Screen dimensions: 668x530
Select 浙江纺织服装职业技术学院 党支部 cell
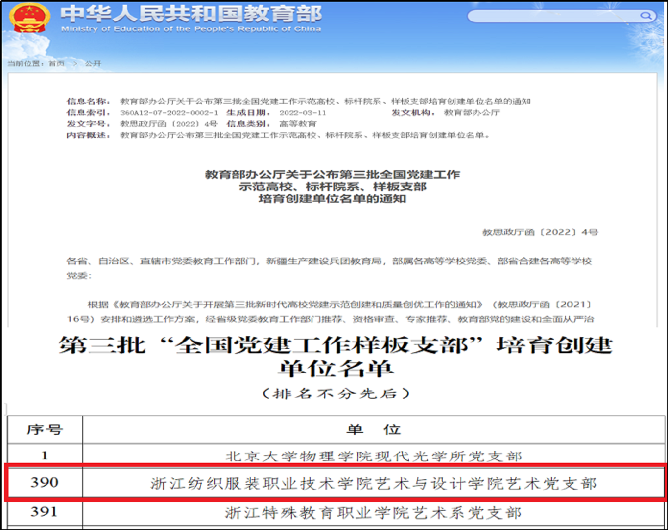[374, 483]
